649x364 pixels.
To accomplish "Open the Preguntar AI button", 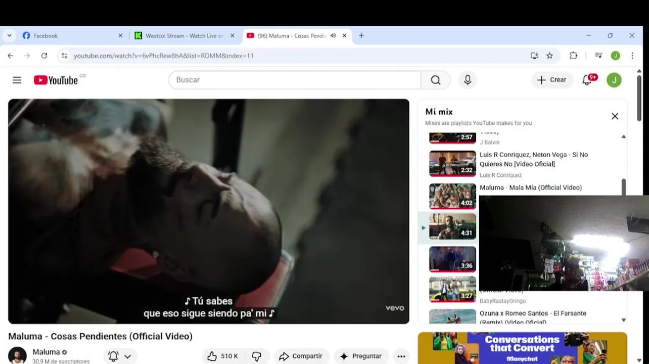I will coord(361,356).
